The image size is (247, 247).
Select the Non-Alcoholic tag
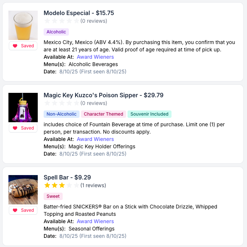click(62, 114)
